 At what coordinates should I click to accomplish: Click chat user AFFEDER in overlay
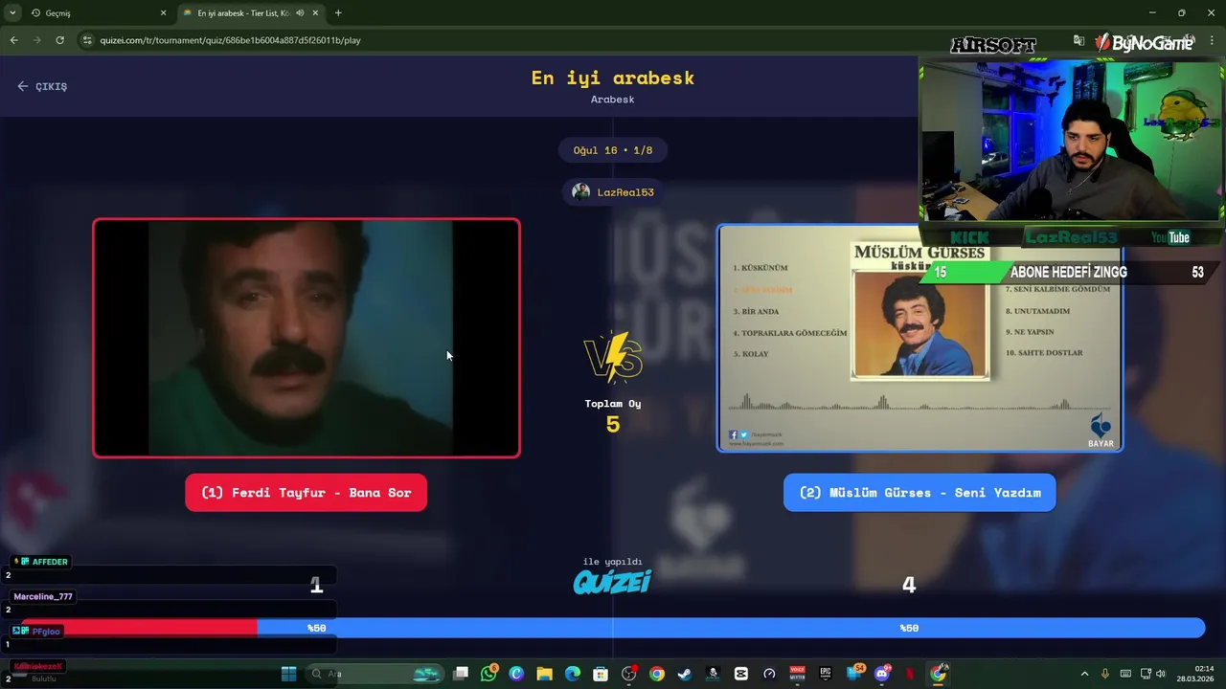40,562
